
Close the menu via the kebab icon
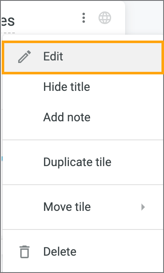click(x=84, y=18)
